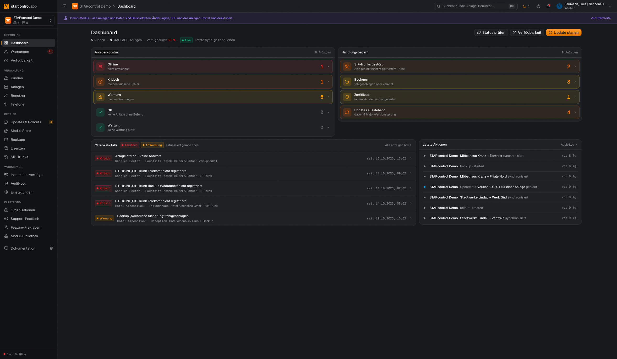This screenshot has height=359, width=617.
Task: Focus the global search field
Action: (476, 6)
